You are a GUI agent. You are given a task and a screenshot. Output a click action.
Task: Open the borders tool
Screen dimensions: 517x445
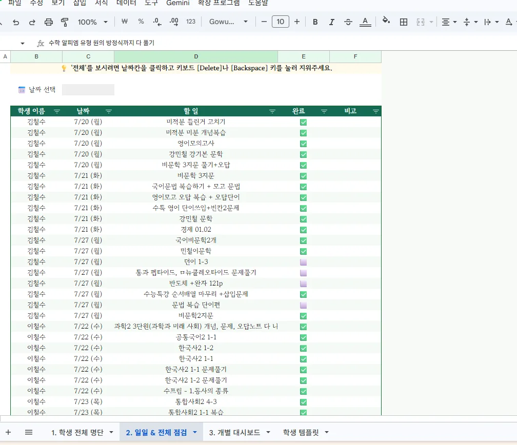tap(403, 22)
